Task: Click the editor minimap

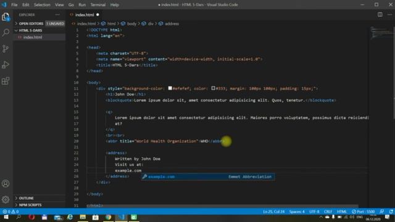Action: coord(381,33)
